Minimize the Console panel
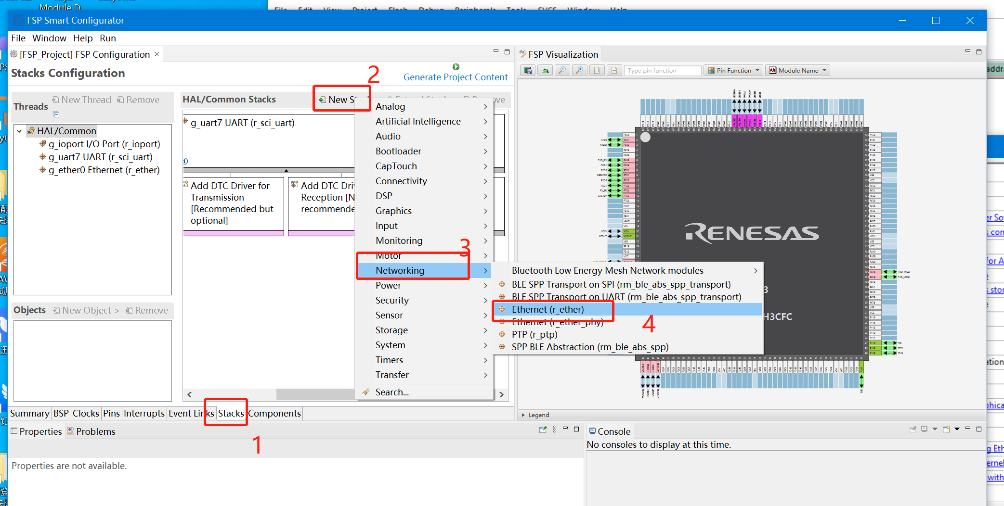Screen dimensions: 1004x506 click(968, 428)
